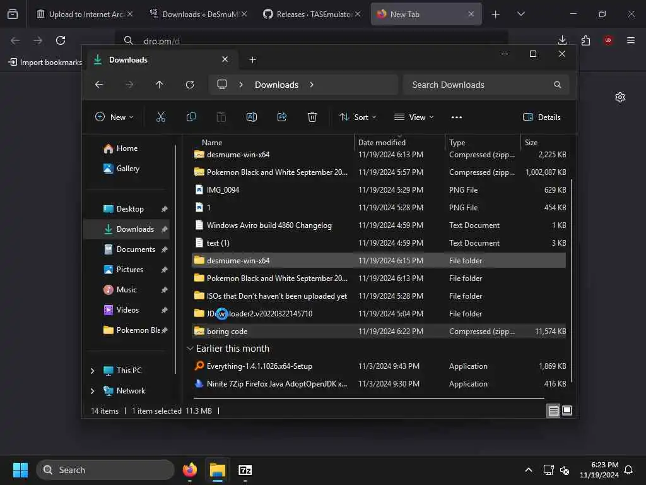Switch to Upload to Internet Archive tab
Screen dimensions: 646x485
tap(85, 14)
